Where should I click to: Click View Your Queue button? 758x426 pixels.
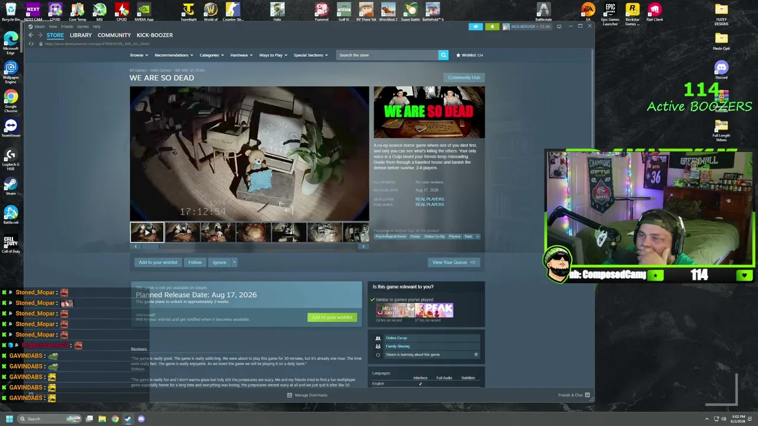pos(454,262)
